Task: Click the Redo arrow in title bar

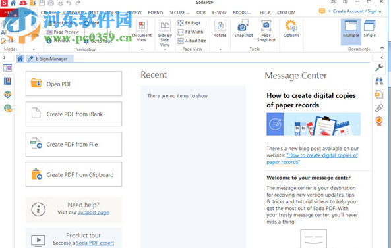Action: pos(78,3)
